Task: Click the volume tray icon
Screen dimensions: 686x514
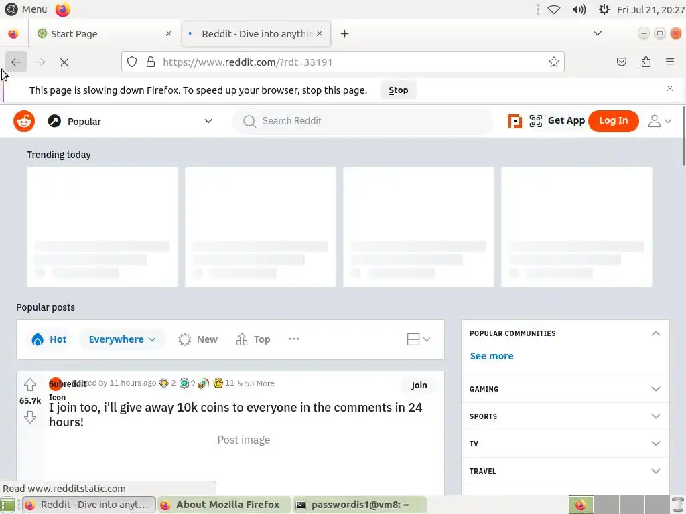Action: tap(579, 9)
